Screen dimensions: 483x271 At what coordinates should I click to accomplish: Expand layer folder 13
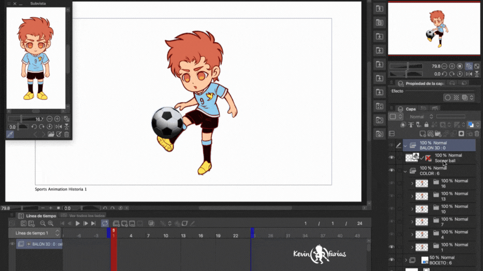click(412, 196)
